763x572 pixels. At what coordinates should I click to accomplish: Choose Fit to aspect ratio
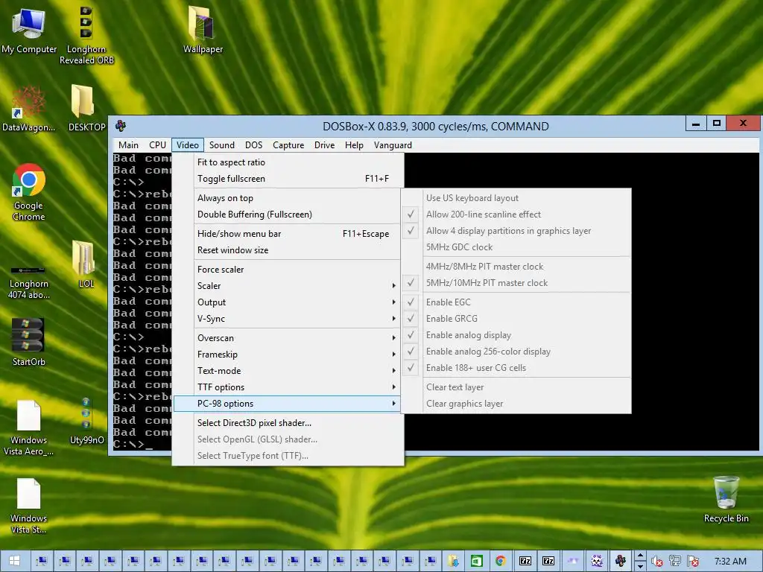tap(287, 162)
